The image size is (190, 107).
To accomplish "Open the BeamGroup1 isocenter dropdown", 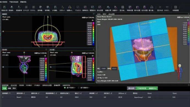I will (139, 97).
